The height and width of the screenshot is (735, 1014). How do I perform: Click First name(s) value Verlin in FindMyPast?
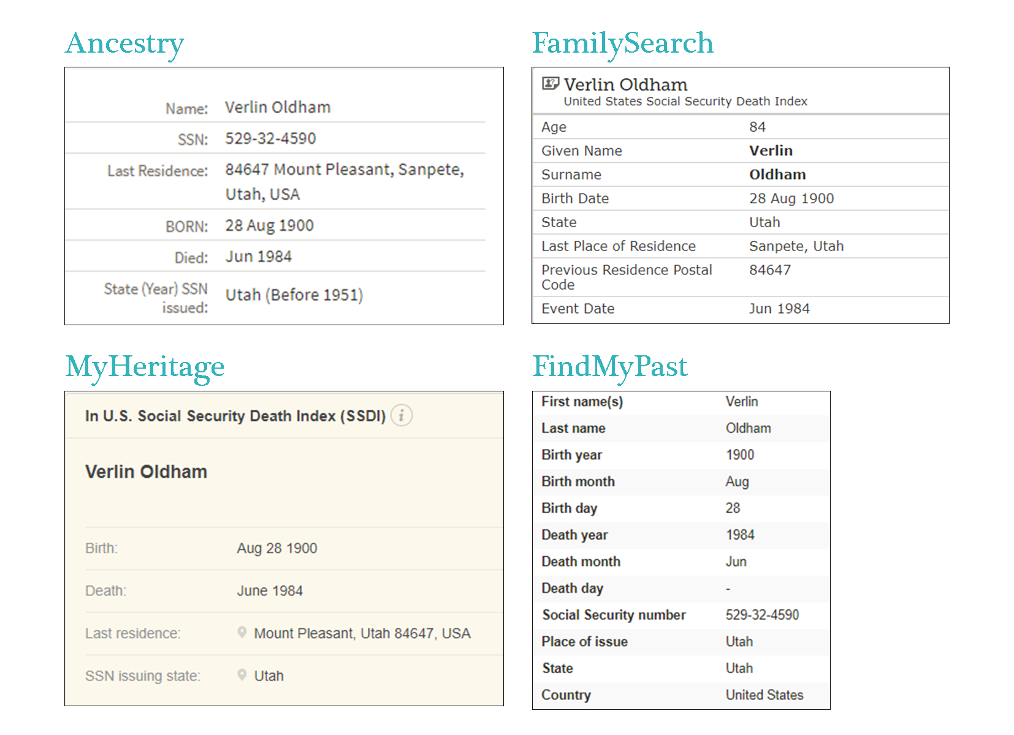click(x=742, y=402)
